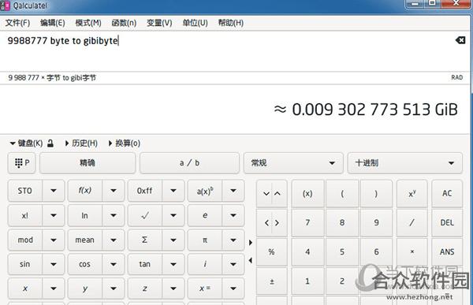Open the dropdown arrow next to 0xff
The height and width of the screenshot is (305, 473).
pos(173,191)
